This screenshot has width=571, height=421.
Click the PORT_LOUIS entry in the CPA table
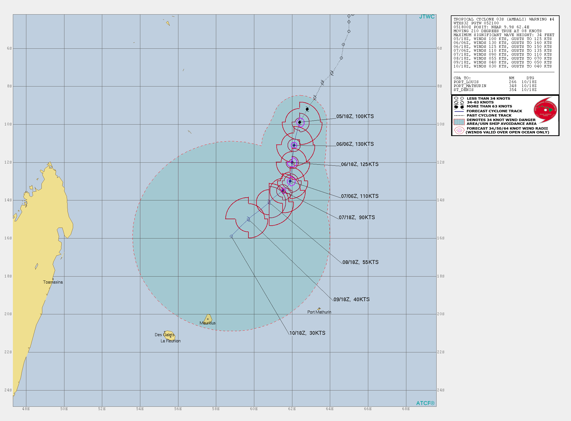point(467,82)
